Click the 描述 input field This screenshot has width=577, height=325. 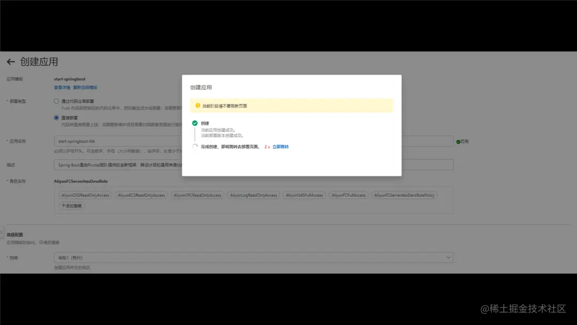click(x=254, y=165)
